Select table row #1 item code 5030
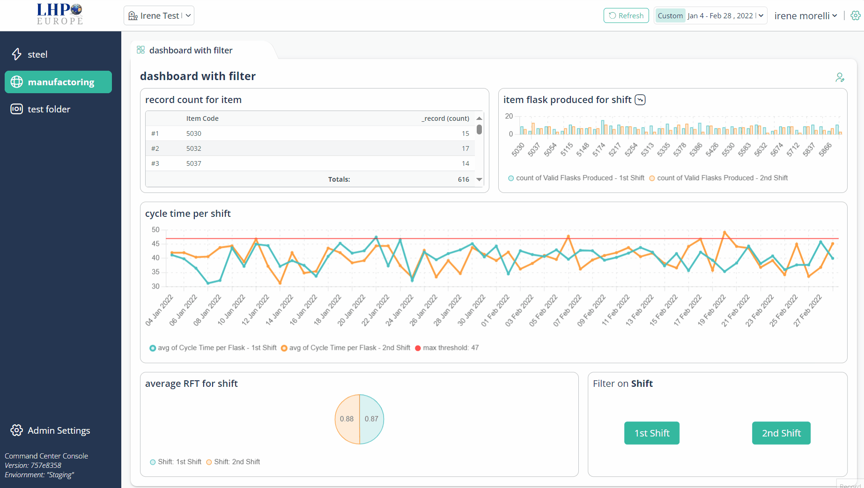This screenshot has height=488, width=864. 310,133
